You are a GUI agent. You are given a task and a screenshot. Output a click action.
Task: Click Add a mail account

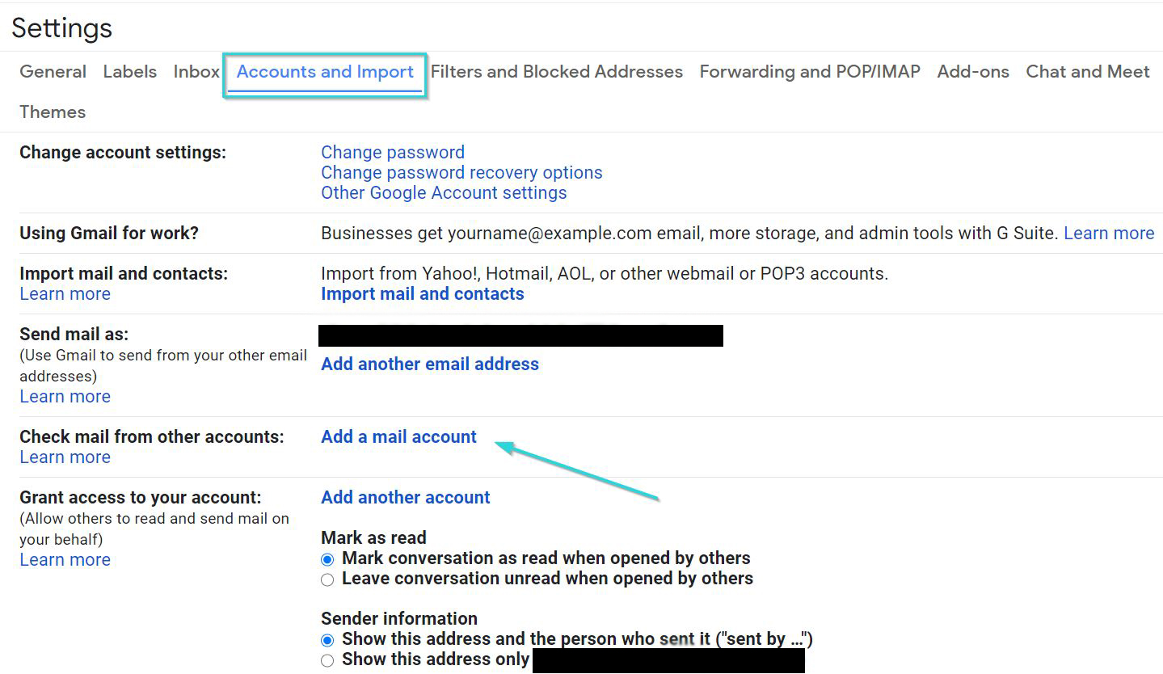coord(398,436)
